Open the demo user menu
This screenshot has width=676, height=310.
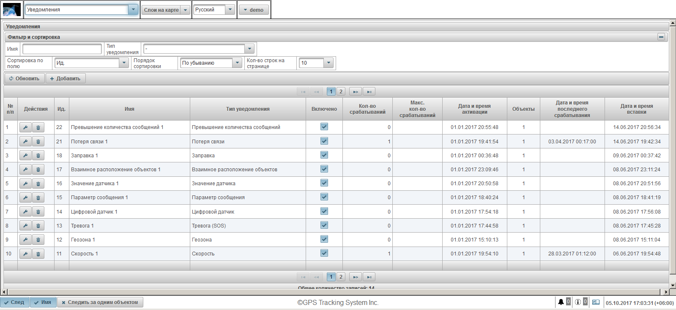tap(254, 10)
